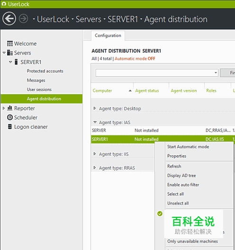
Task: Open Protected accounts in the sidebar
Action: tap(45, 71)
